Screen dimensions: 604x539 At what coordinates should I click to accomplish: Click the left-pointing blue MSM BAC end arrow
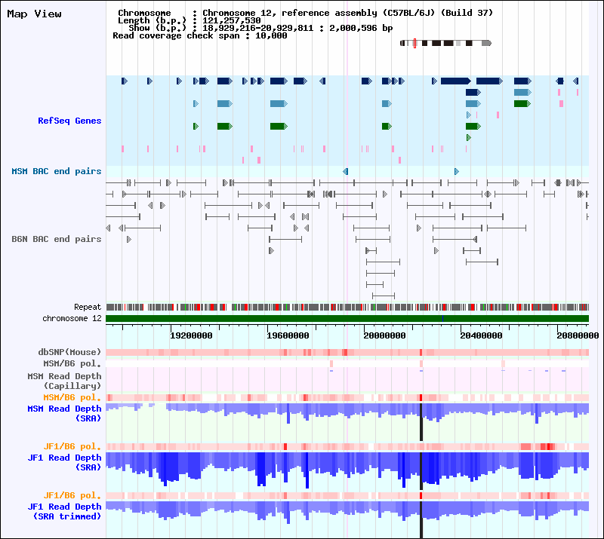(346, 171)
